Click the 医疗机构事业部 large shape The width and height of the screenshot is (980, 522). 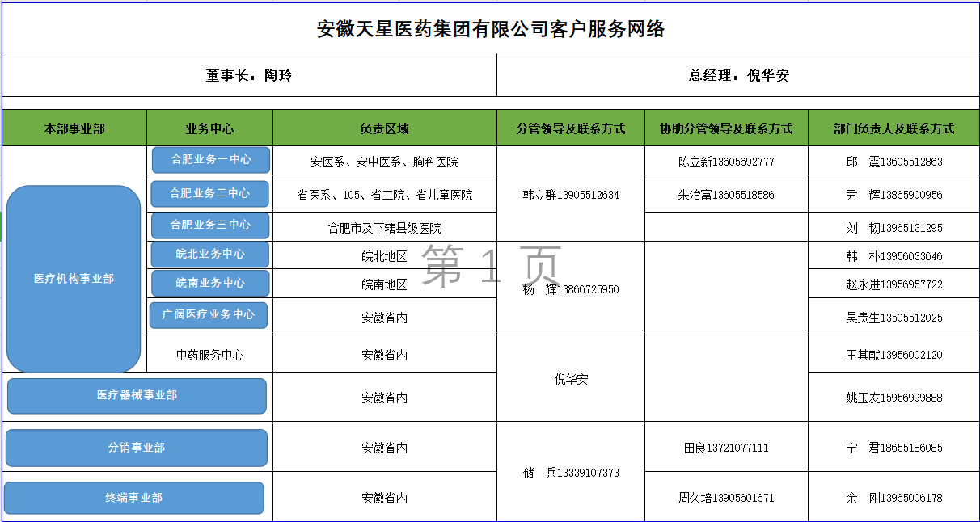point(74,279)
